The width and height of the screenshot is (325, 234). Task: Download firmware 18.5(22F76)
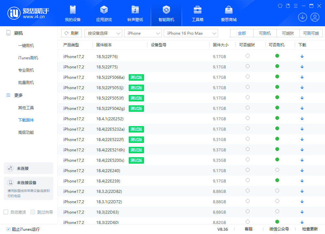point(302,56)
